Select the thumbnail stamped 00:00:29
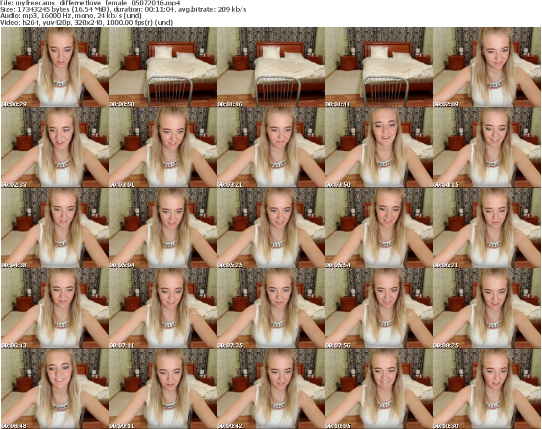542x429 pixels. pos(55,67)
